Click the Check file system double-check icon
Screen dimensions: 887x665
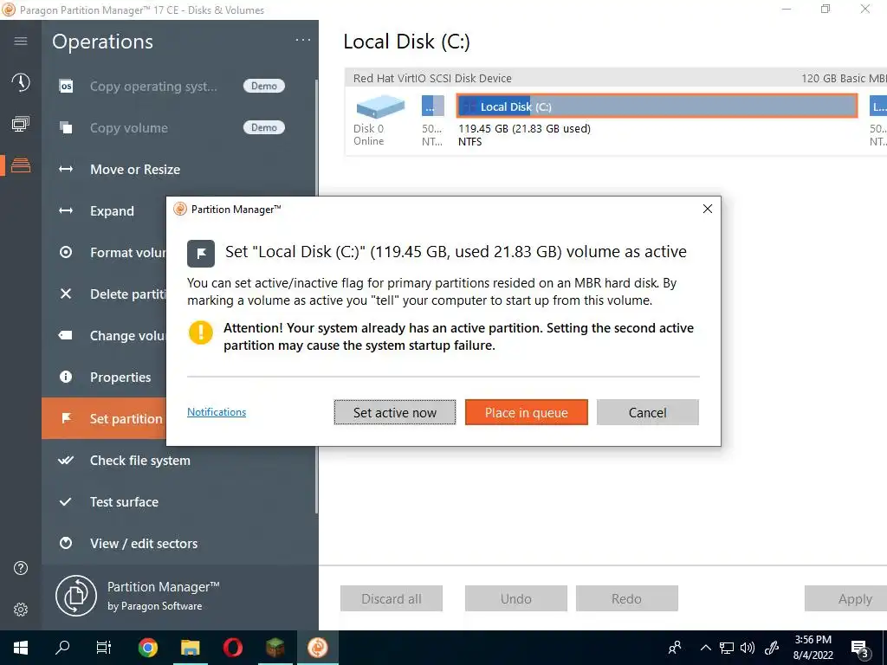click(x=66, y=461)
